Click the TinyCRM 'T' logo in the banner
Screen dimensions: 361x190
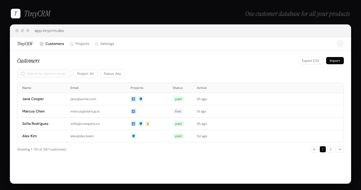pos(16,14)
